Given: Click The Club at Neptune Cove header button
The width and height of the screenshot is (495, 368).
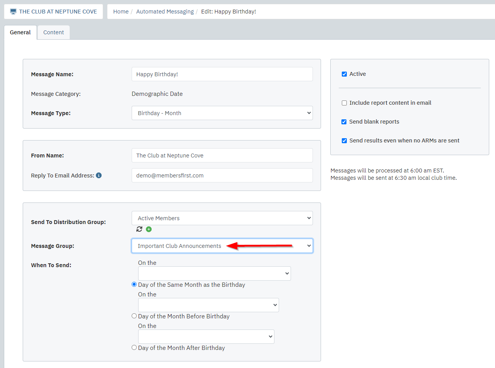Looking at the screenshot, I should tap(54, 12).
